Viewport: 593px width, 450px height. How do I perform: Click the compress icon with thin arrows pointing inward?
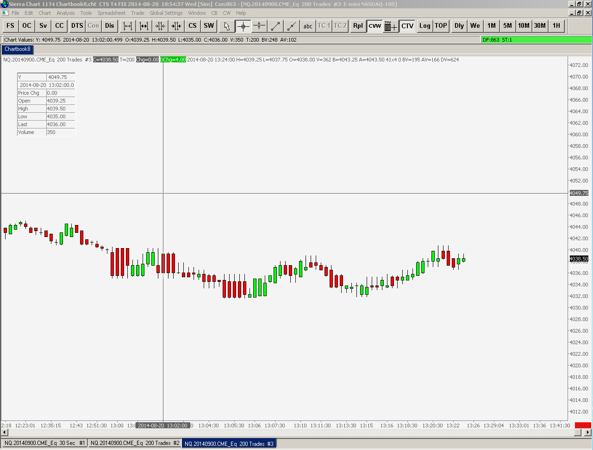(x=160, y=26)
